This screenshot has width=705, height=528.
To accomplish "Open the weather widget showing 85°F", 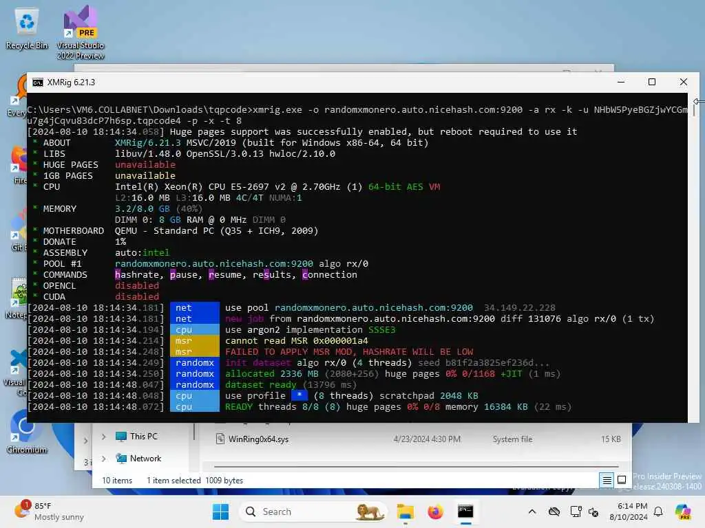I will (x=49, y=511).
